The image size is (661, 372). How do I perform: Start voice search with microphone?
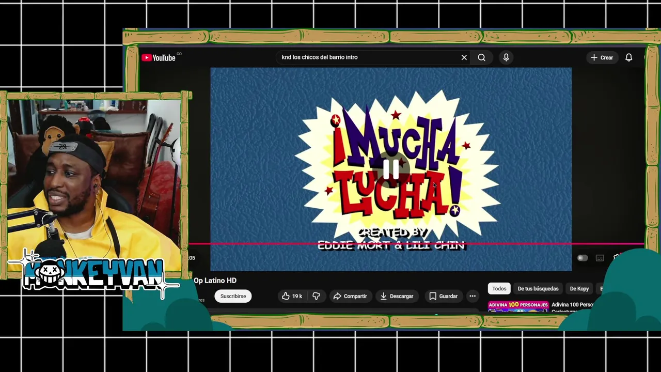click(506, 57)
